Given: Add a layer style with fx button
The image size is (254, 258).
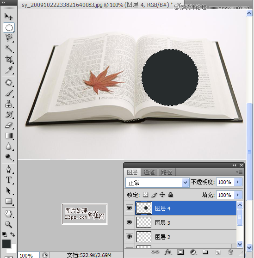Looking at the screenshot, I should [x=168, y=252].
